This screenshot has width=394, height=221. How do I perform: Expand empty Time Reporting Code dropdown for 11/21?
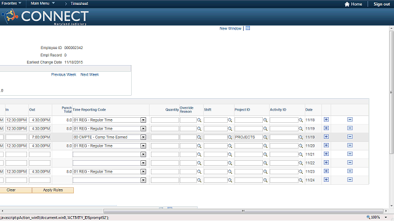[x=143, y=154]
